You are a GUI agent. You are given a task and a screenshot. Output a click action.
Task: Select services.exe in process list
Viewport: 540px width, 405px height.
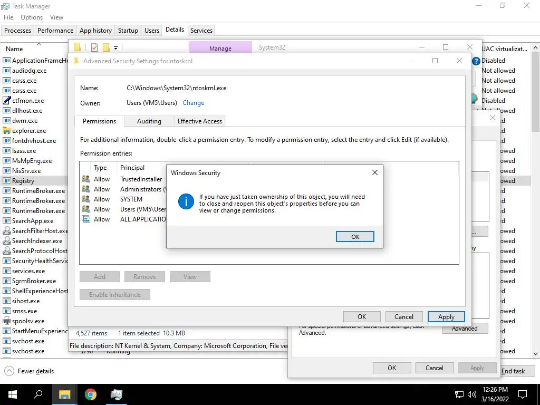coord(28,271)
